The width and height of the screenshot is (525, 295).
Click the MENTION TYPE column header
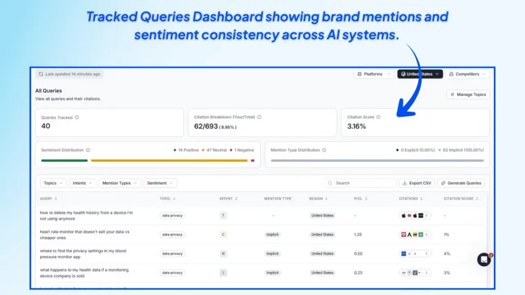[277, 199]
